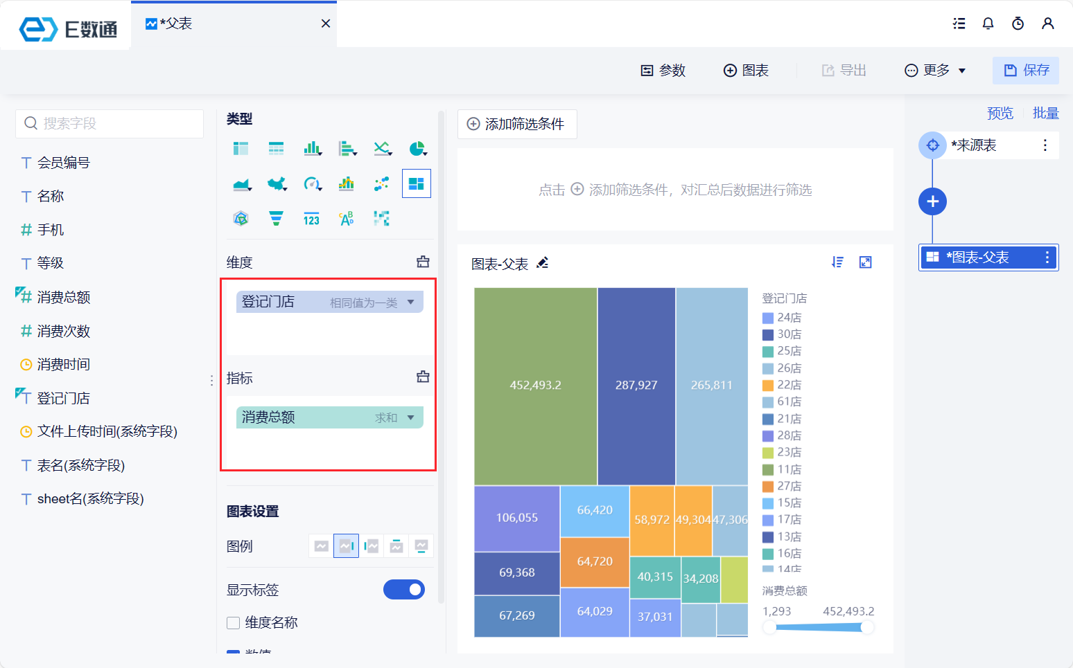Open 登记门店 grouping dropdown in 维度
The image size is (1073, 668).
tap(411, 302)
